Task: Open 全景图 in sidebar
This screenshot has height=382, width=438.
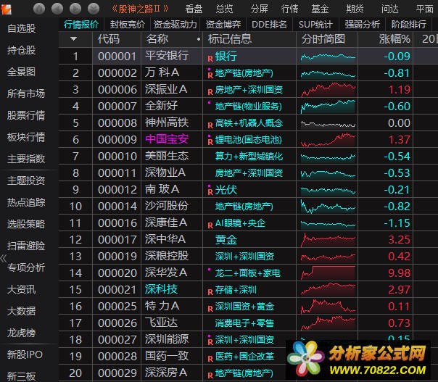Action: [22, 72]
